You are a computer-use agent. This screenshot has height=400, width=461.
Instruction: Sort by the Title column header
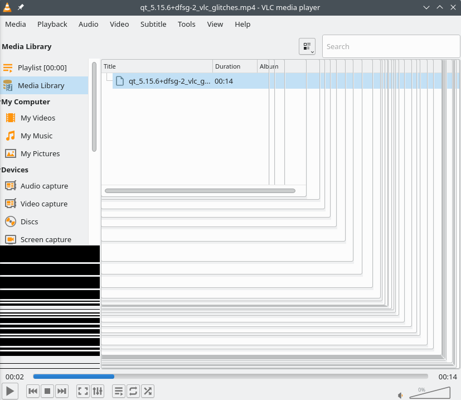(157, 66)
